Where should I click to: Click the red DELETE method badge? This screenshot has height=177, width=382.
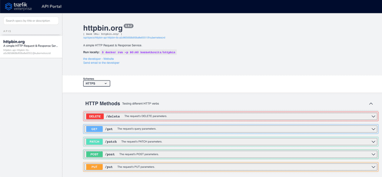(x=95, y=116)
